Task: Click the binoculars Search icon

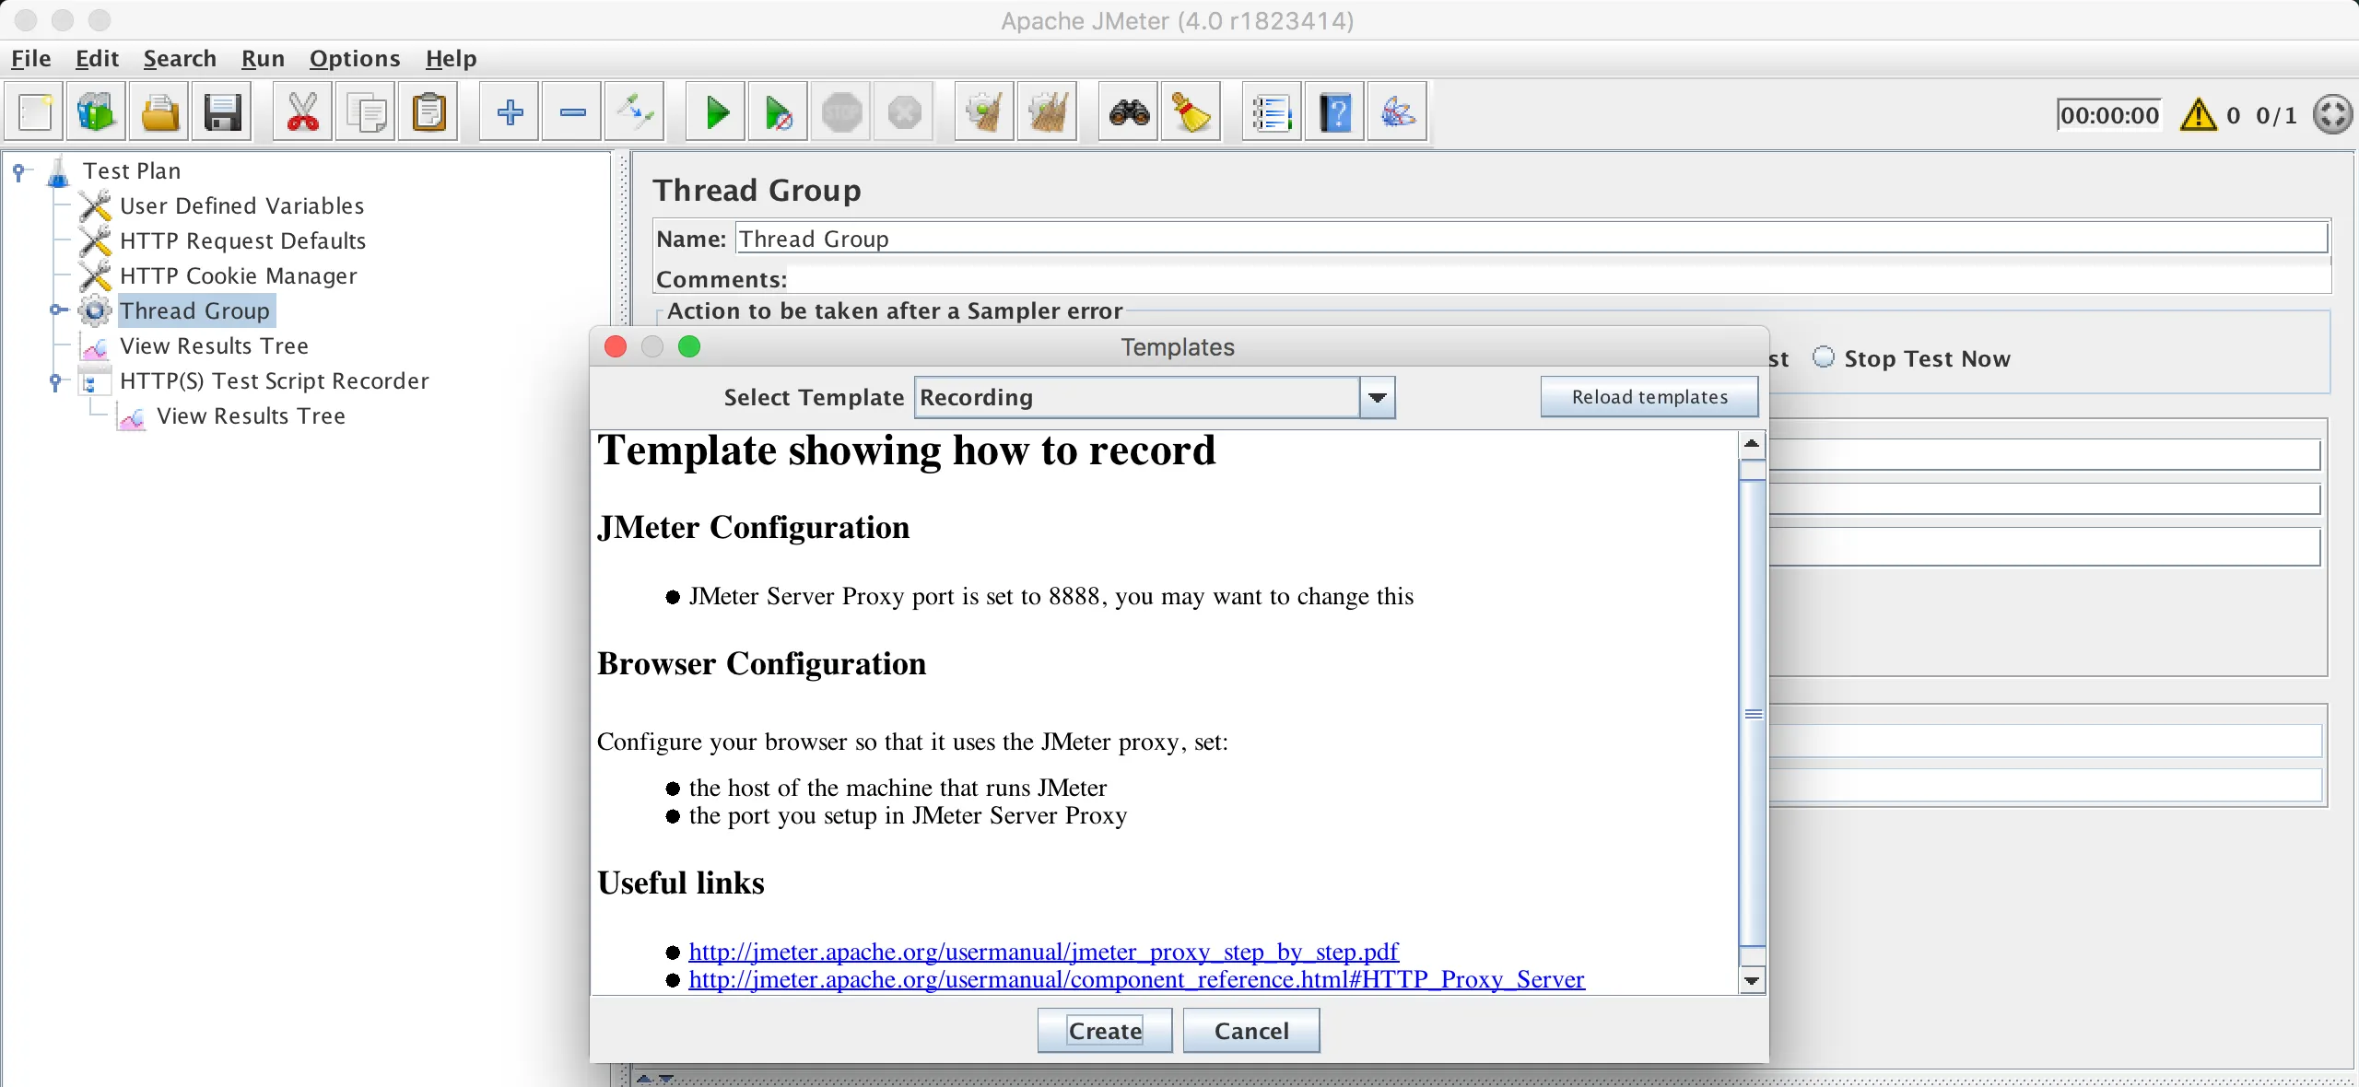Action: pyautogui.click(x=1129, y=113)
